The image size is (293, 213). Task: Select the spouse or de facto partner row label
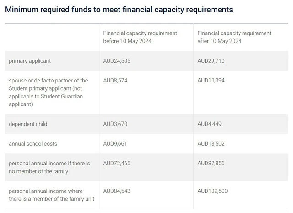point(48,92)
